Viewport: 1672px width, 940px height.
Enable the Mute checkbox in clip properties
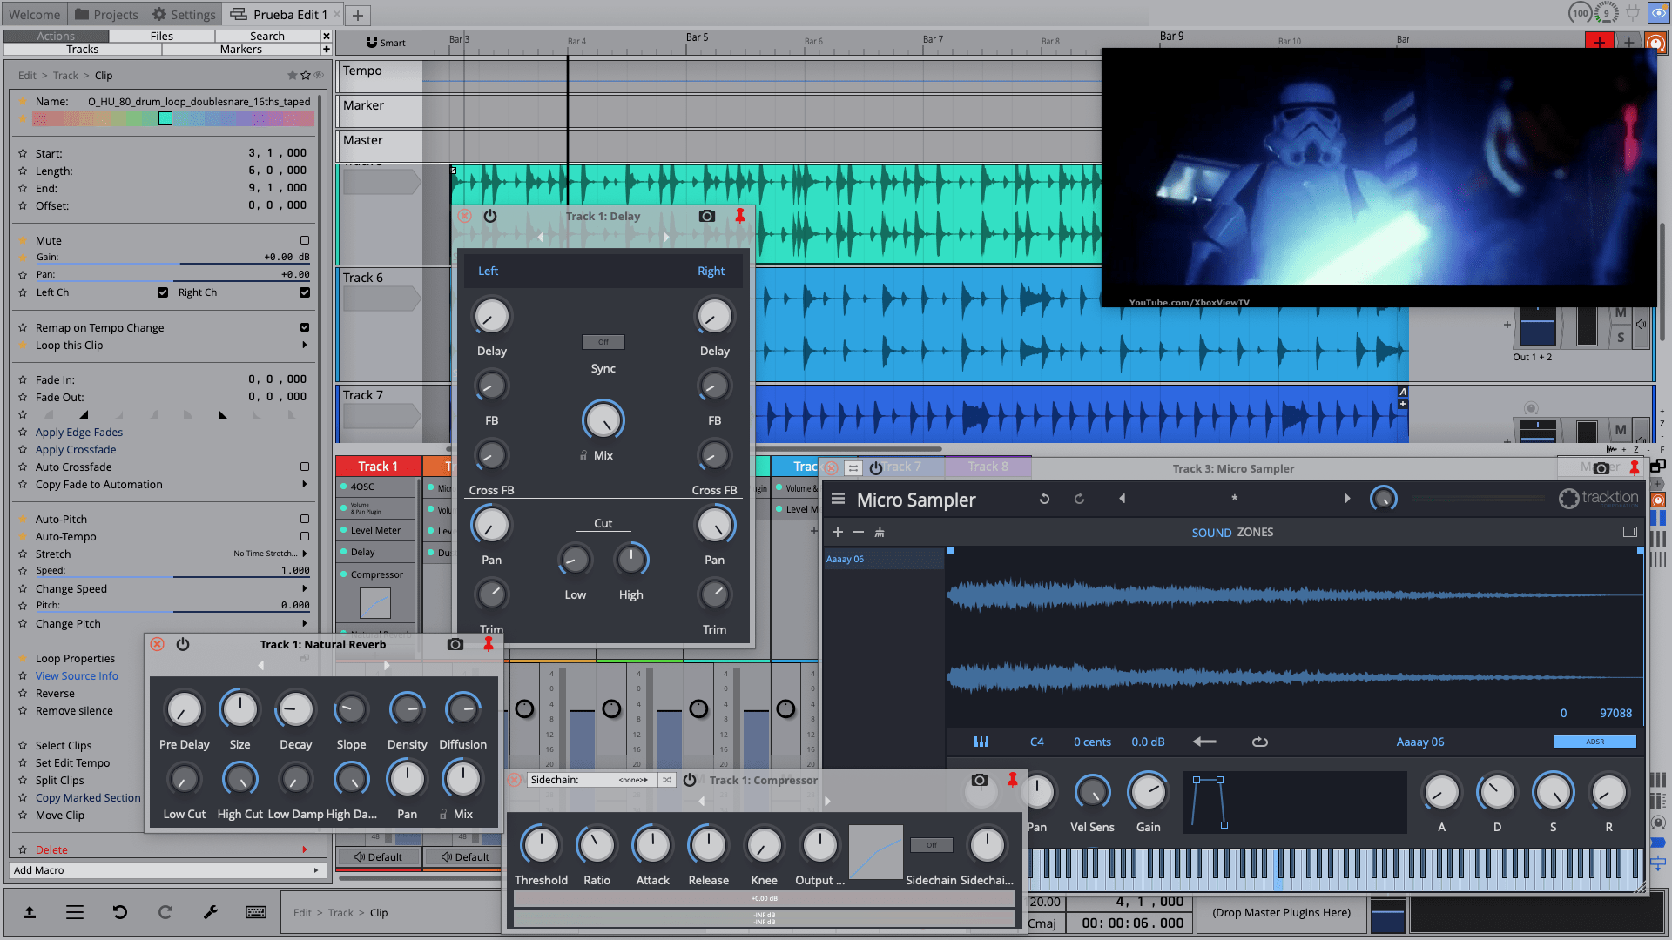(x=304, y=240)
